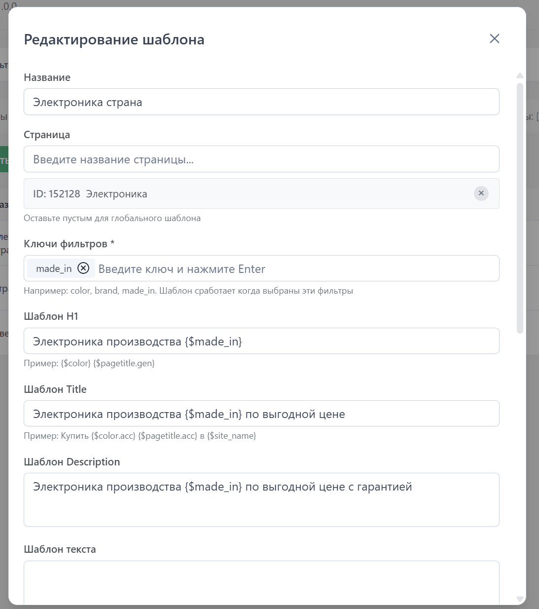Click the Шаблон Title label

(55, 389)
